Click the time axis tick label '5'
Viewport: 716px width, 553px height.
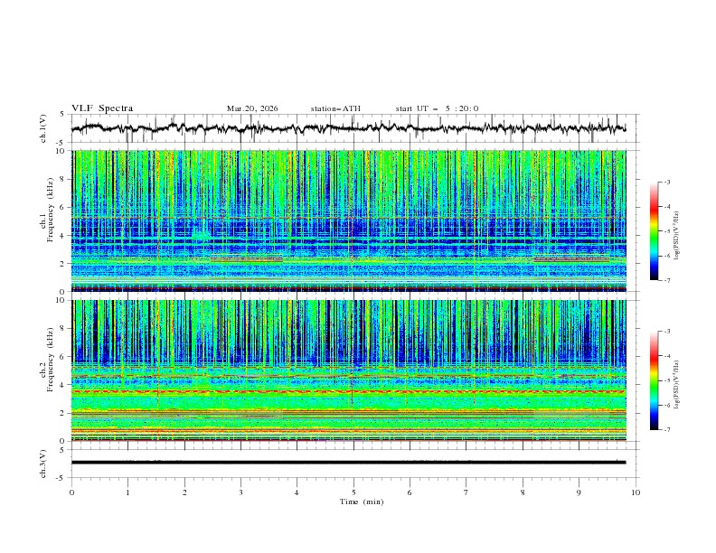(353, 492)
